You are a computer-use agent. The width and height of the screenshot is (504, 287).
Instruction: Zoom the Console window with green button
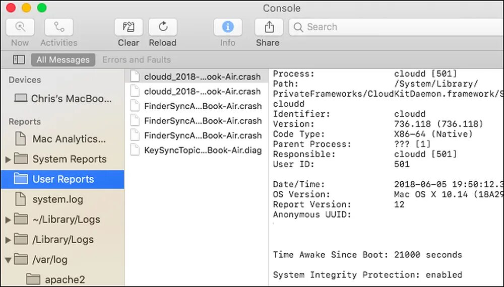coord(42,8)
